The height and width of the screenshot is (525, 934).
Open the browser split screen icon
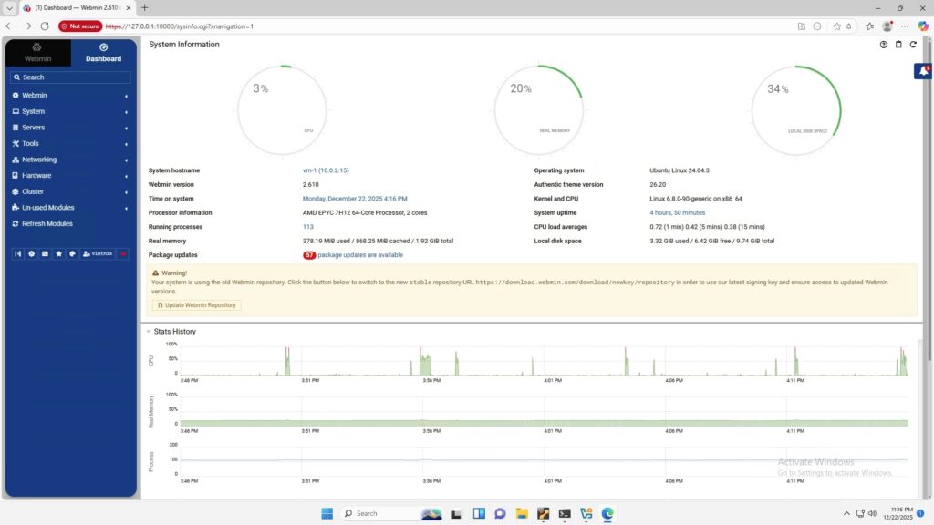pyautogui.click(x=801, y=26)
